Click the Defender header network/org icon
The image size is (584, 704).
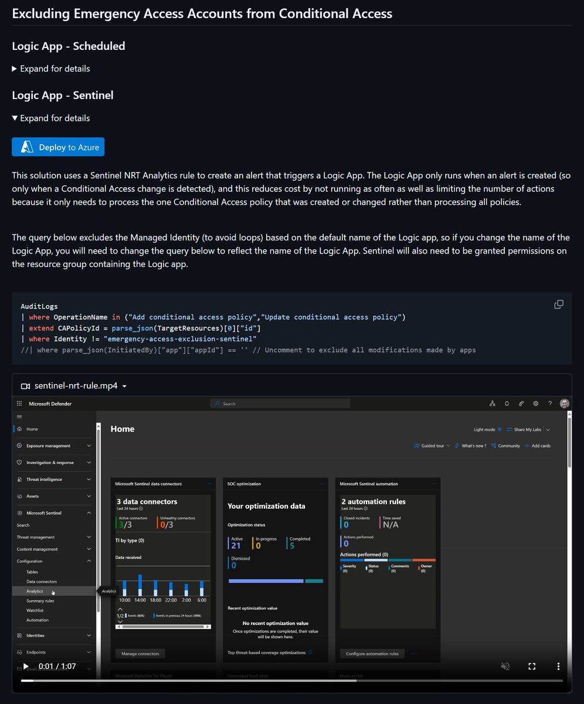pos(492,404)
